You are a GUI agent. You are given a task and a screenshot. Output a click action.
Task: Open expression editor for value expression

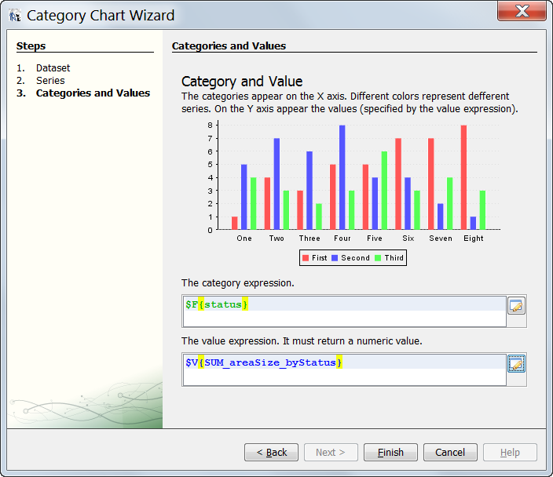tap(515, 363)
